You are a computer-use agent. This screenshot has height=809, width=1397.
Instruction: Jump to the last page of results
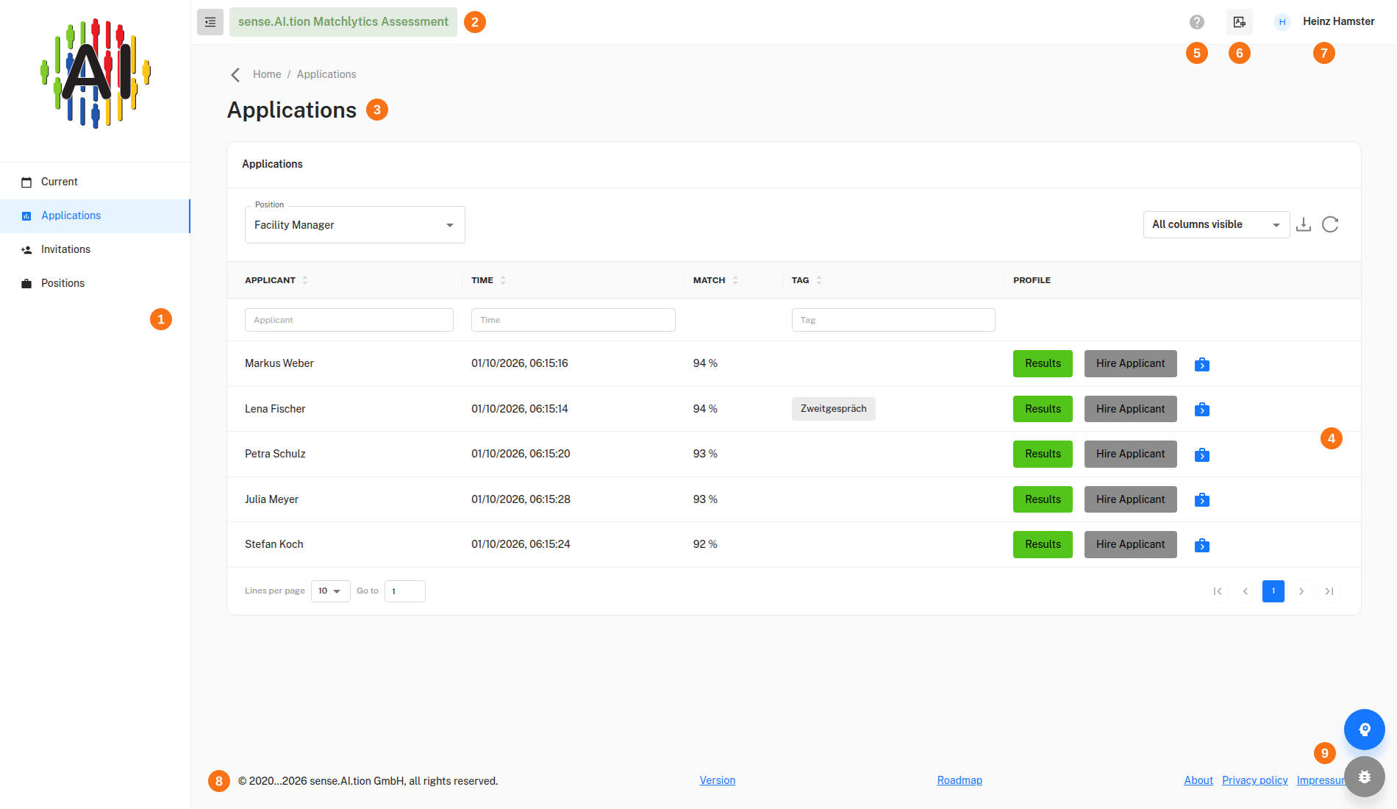[1329, 591]
